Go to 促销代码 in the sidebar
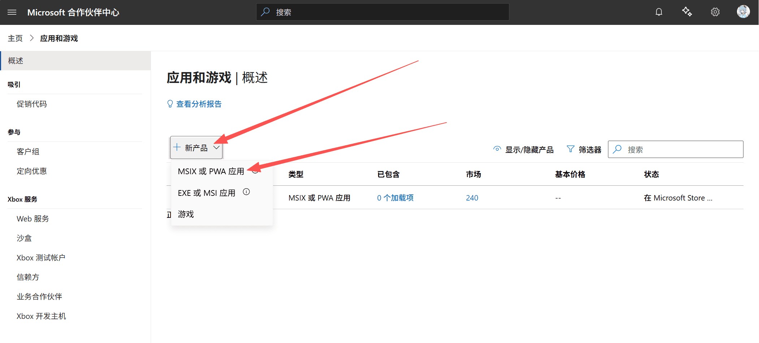Image resolution: width=759 pixels, height=343 pixels. (32, 104)
